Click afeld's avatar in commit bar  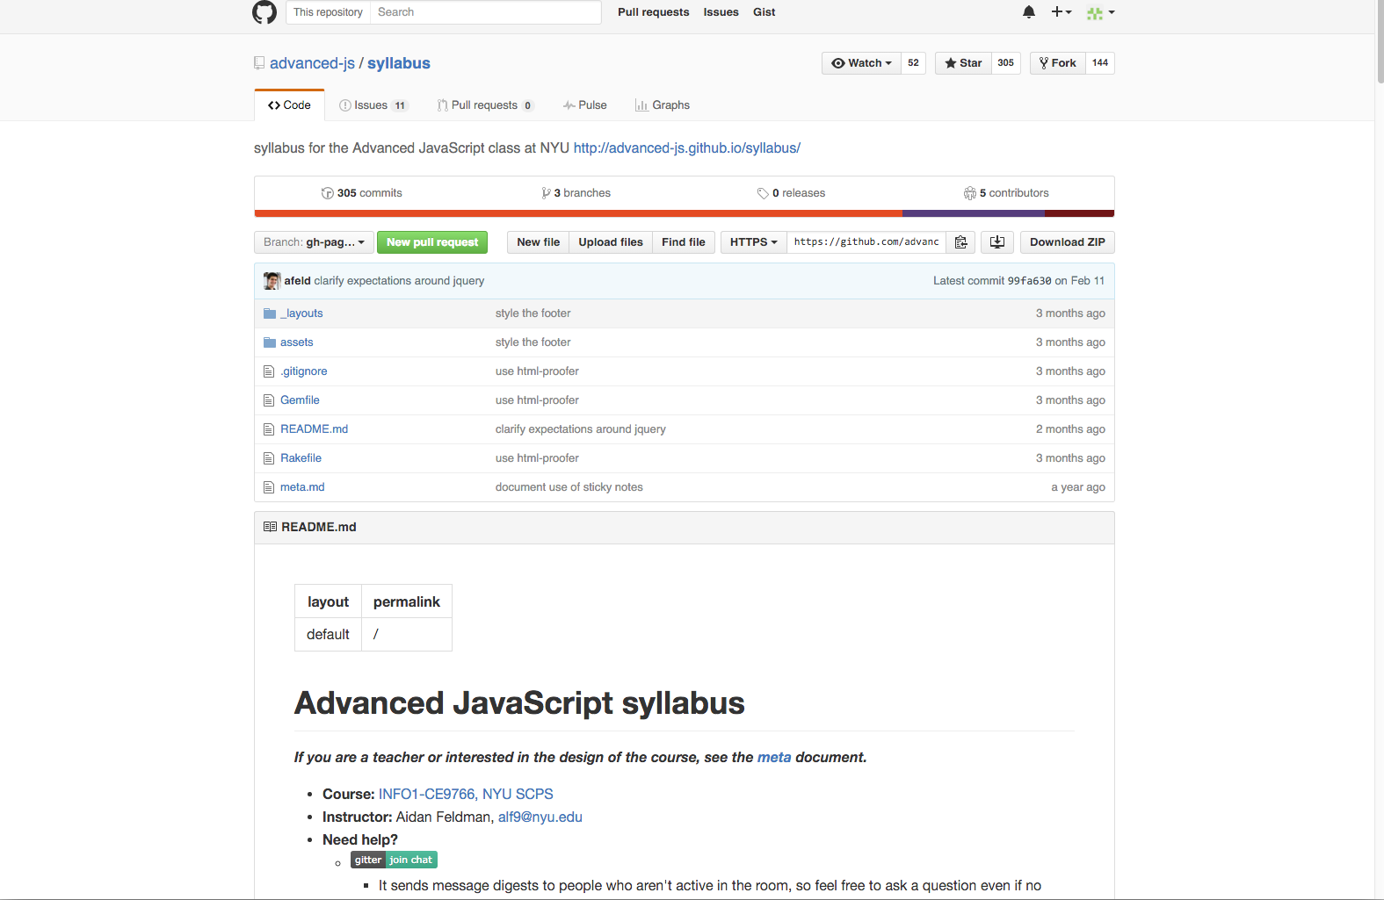[x=272, y=281]
